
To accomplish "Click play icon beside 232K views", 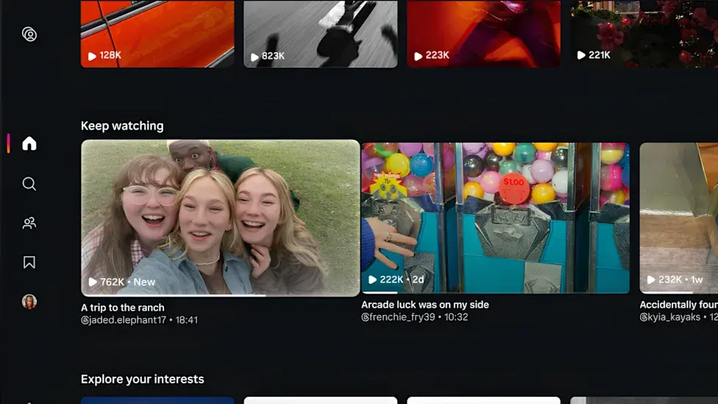I will coord(650,280).
